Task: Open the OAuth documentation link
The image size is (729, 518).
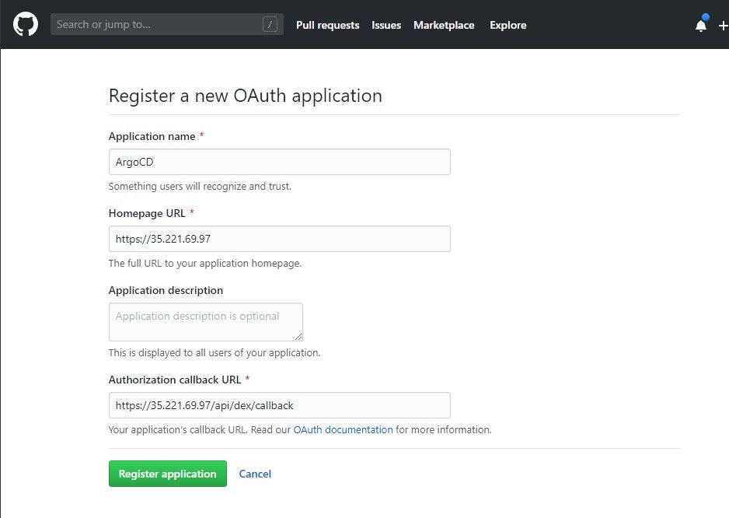Action: tap(343, 429)
